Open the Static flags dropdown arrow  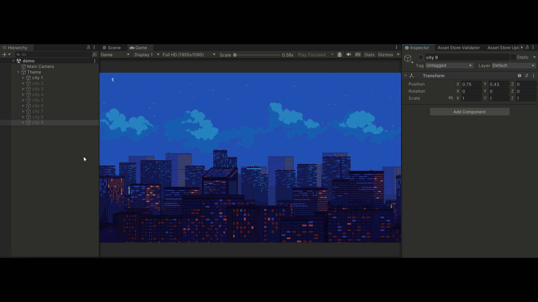point(534,57)
